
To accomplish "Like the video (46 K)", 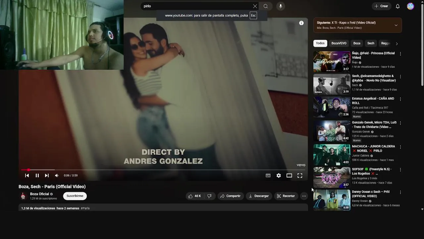I will 194,196.
